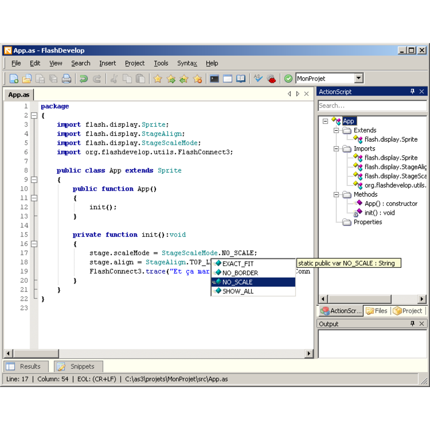
Task: Add a bookmark with the yellow star icon
Action: (158, 79)
